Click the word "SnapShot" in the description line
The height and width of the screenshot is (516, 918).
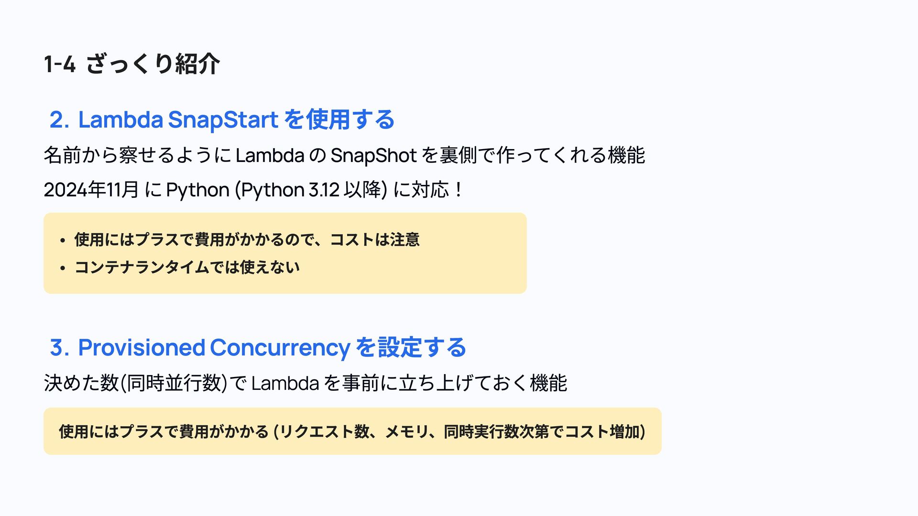(x=373, y=155)
